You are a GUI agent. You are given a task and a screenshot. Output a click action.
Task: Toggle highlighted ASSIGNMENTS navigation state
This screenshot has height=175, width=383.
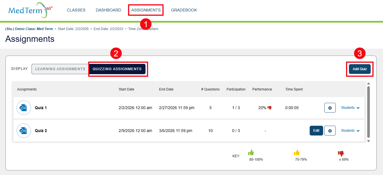tap(146, 10)
